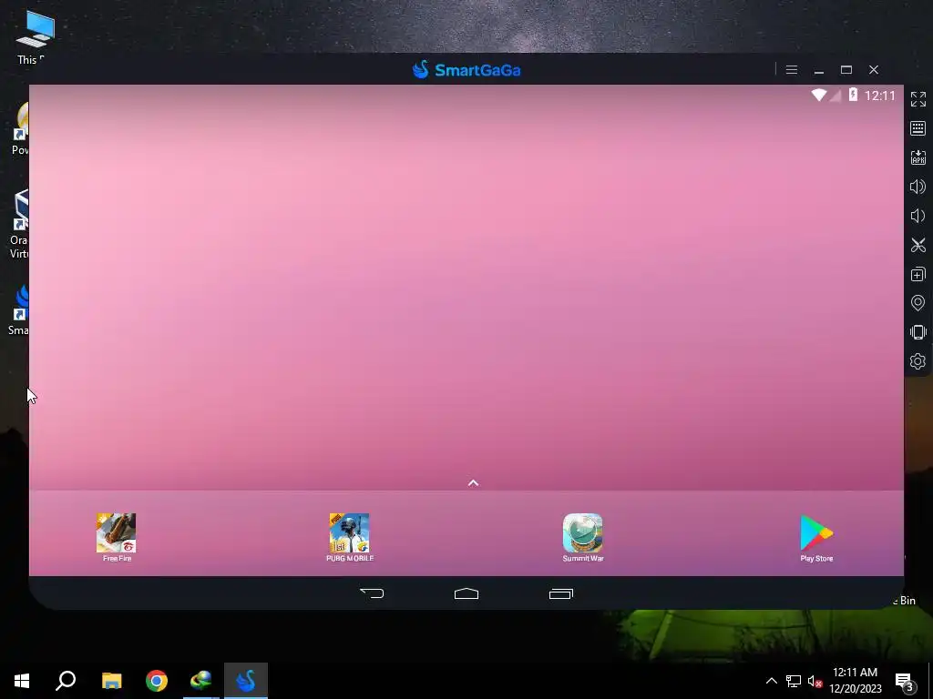The height and width of the screenshot is (699, 933).
Task: Open the Play Store app
Action: (x=816, y=537)
